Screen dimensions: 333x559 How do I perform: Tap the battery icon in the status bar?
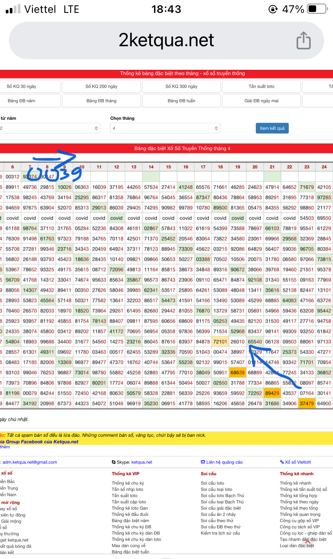click(317, 9)
